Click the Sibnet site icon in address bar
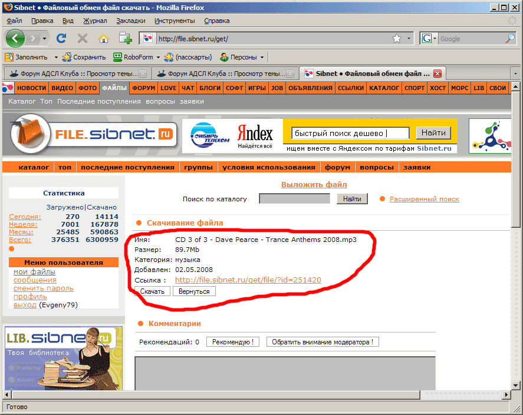The image size is (523, 415). (148, 39)
